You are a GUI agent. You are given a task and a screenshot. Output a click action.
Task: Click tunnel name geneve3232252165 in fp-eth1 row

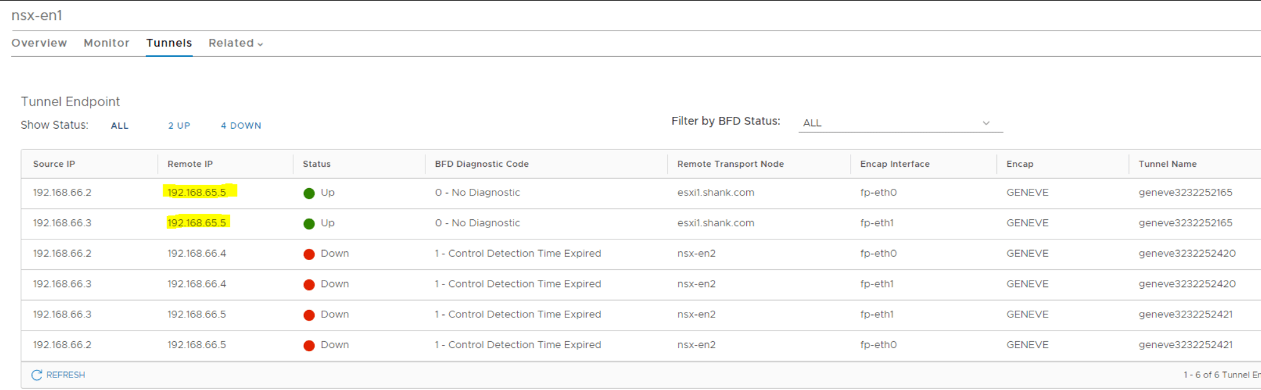coord(1185,223)
